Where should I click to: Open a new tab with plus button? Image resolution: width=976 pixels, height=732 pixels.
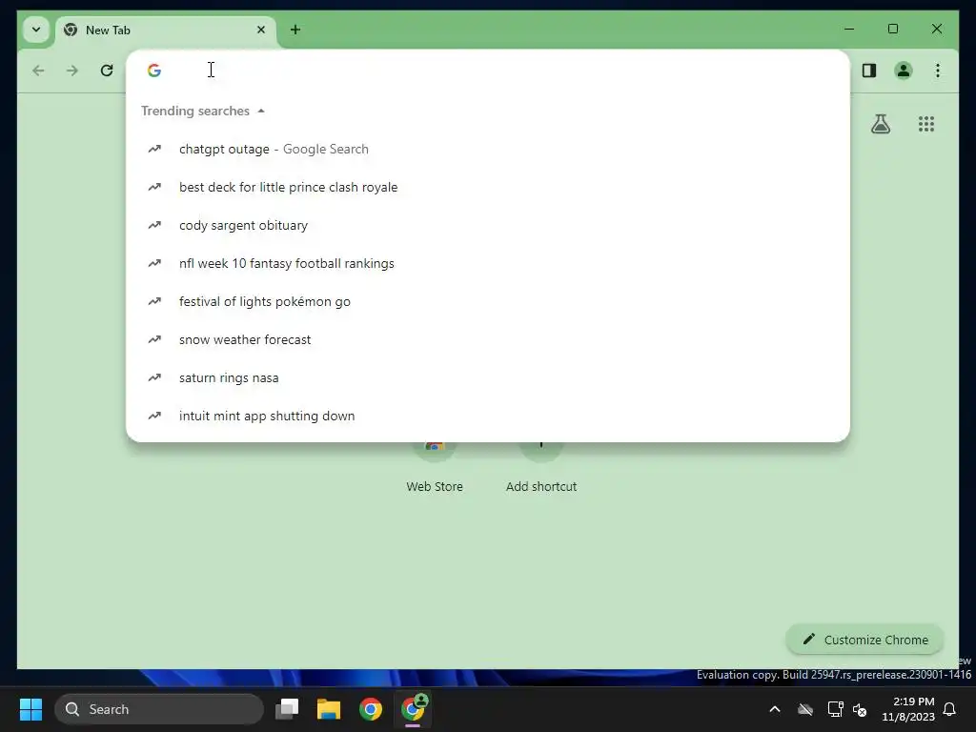(x=295, y=30)
